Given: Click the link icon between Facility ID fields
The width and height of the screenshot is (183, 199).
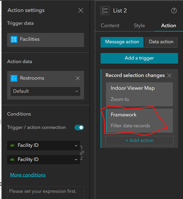Looking at the screenshot, I should coord(82,153).
